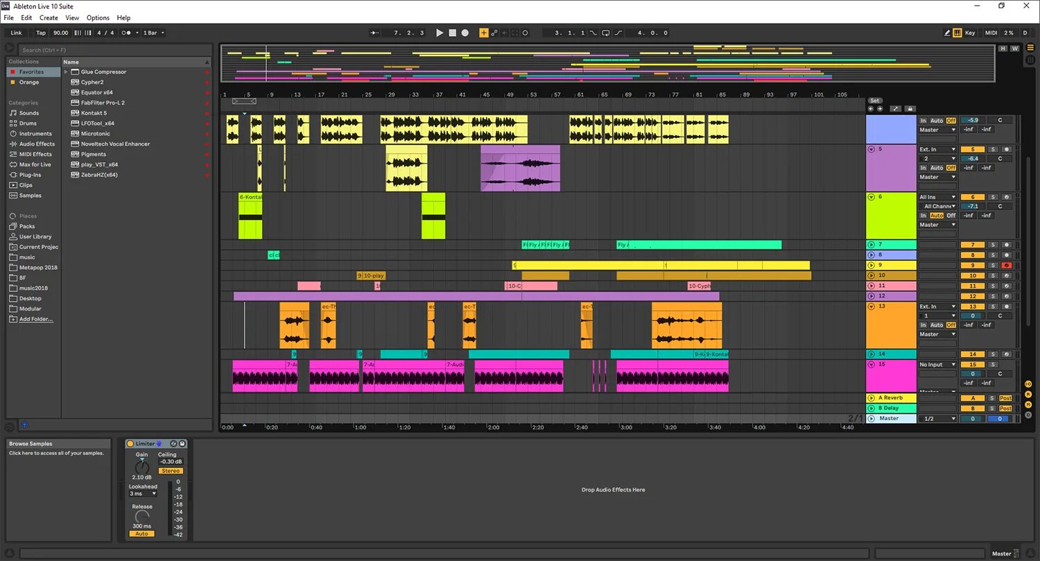Deactivate track 6 via its number button
The image size is (1040, 561).
tap(972, 197)
